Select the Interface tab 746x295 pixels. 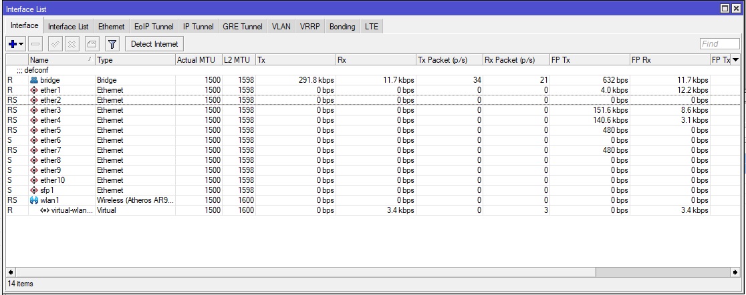click(x=24, y=25)
